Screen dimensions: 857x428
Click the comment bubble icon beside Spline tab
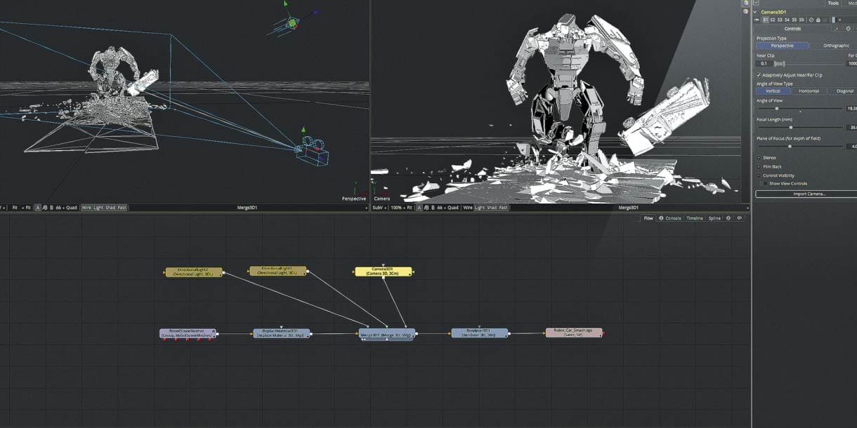[x=740, y=218]
